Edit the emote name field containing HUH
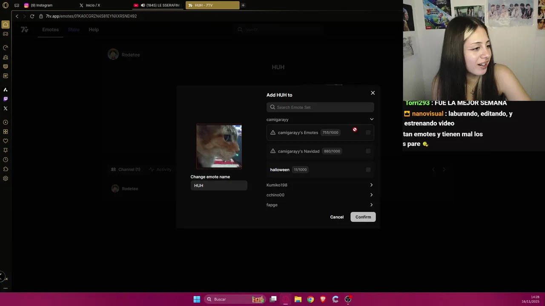 point(219,186)
